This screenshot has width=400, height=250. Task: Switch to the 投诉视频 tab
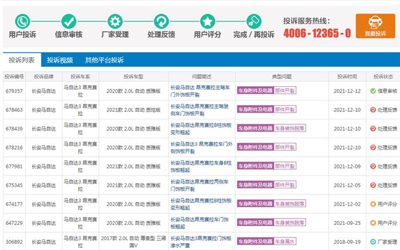pyautogui.click(x=60, y=60)
